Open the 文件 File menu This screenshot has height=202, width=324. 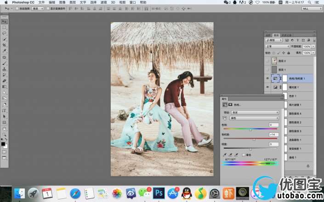pos(41,2)
